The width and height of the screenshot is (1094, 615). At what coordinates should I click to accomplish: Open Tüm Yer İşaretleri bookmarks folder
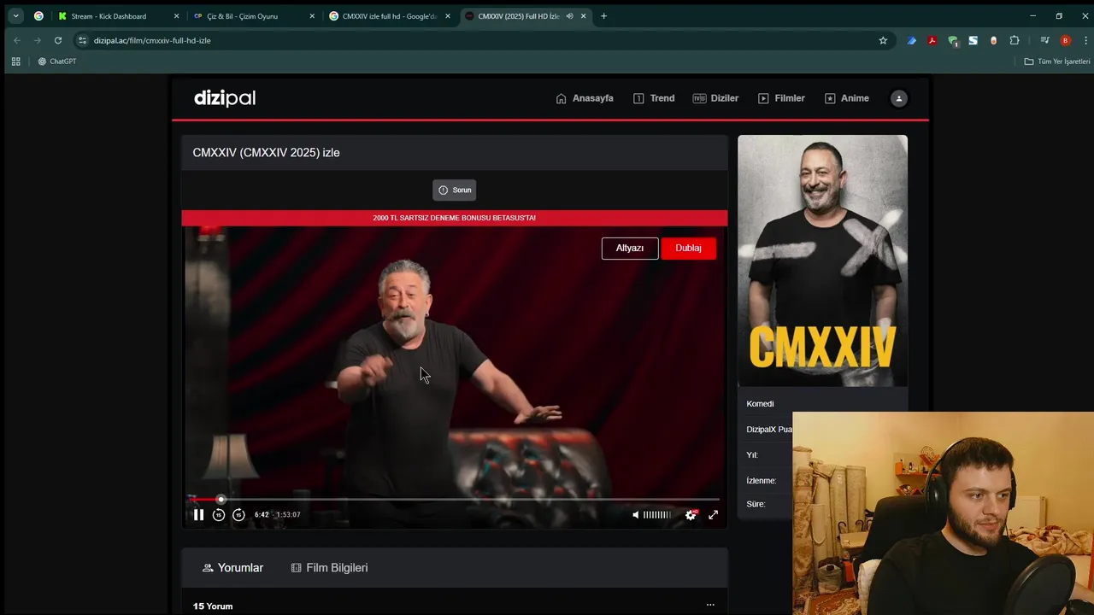[1057, 61]
